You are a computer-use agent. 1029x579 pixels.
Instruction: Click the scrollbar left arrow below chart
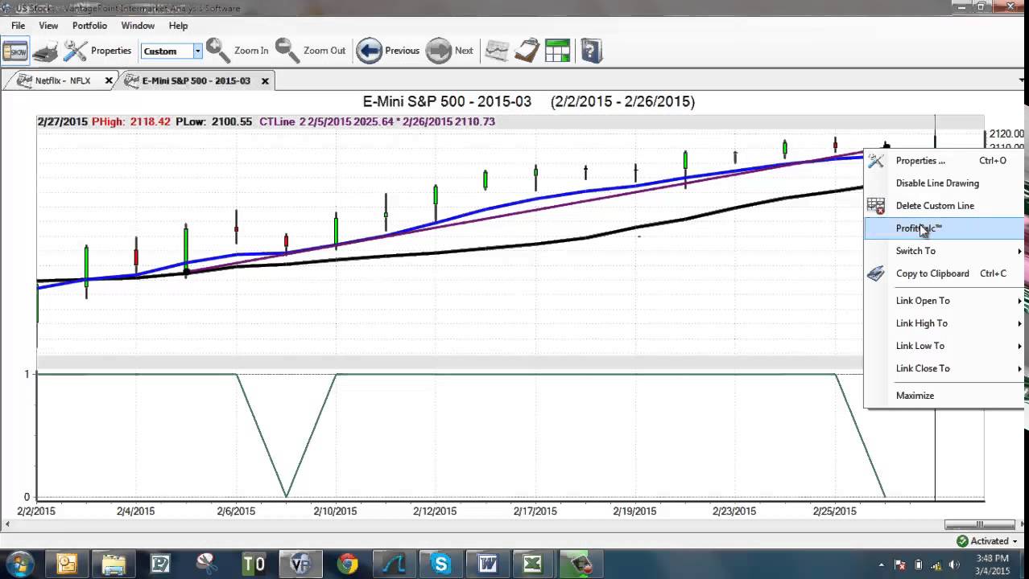7,524
